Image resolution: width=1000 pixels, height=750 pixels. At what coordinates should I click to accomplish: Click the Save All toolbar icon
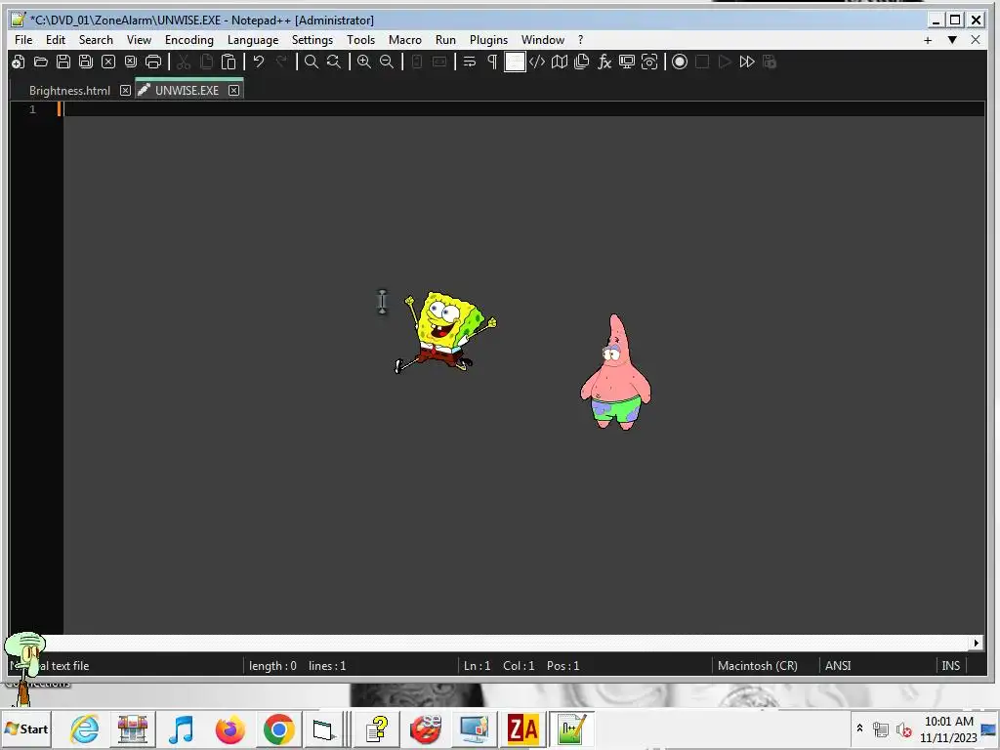point(86,62)
